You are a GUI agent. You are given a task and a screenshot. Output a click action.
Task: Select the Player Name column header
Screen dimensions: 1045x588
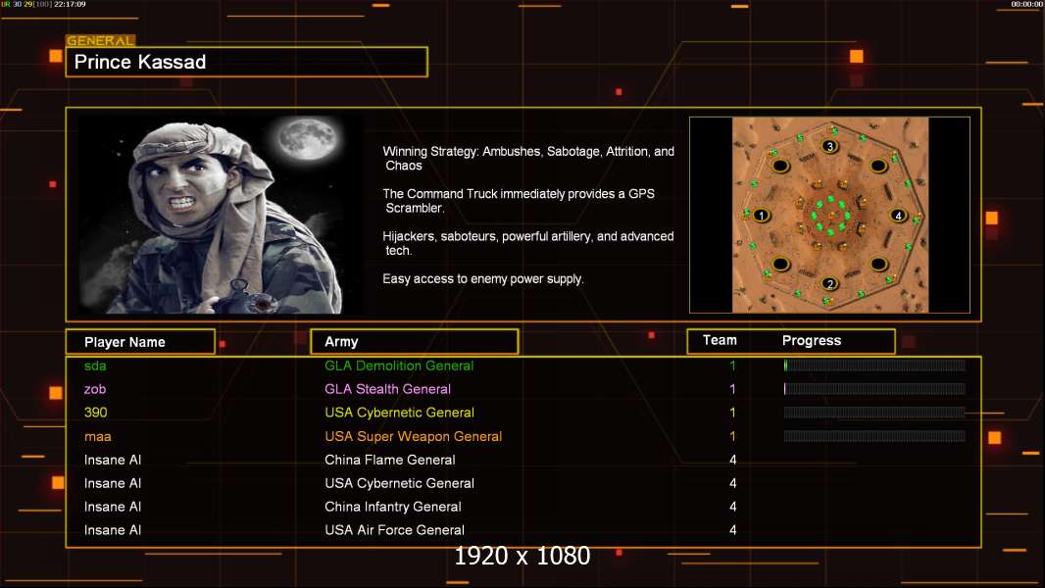[x=140, y=342]
